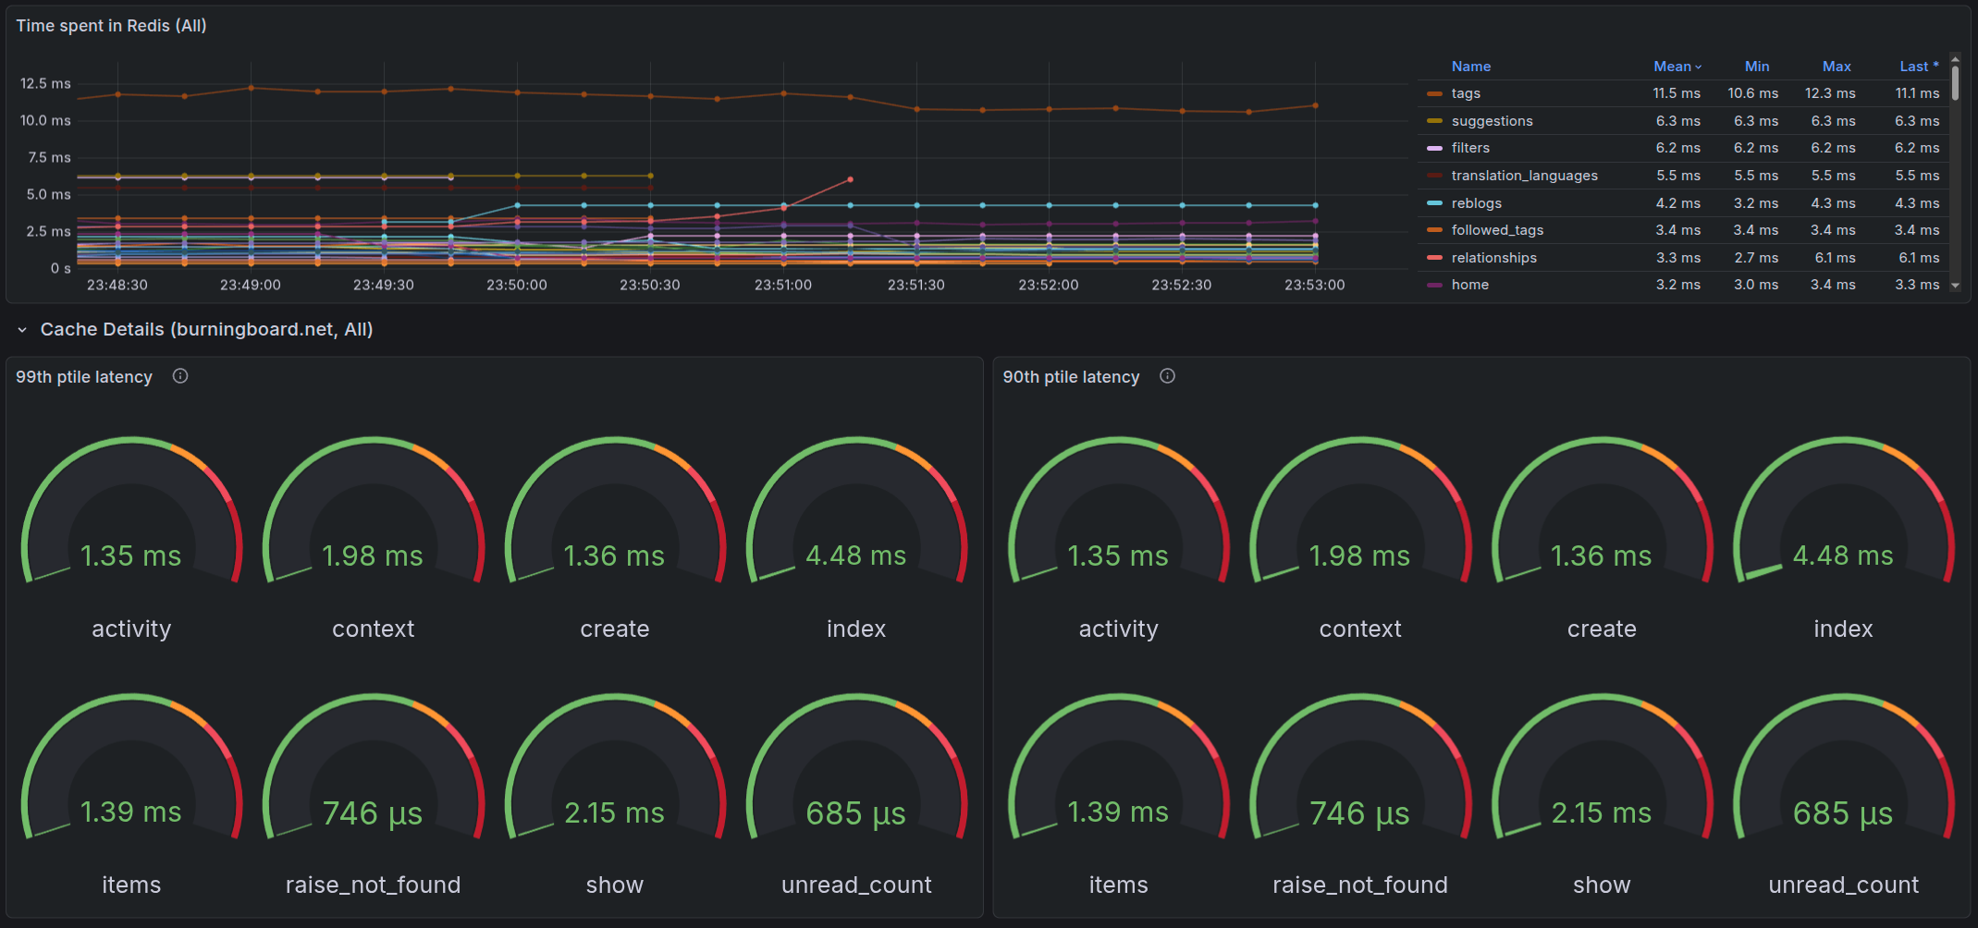This screenshot has height=928, width=1978.
Task: Sort the legend by Min column
Action: pyautogui.click(x=1756, y=67)
